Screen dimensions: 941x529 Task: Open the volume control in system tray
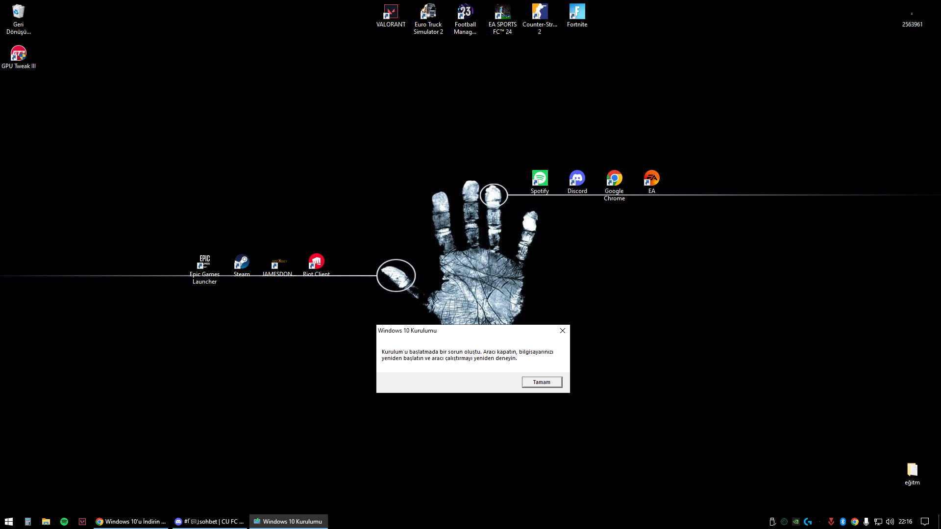890,522
